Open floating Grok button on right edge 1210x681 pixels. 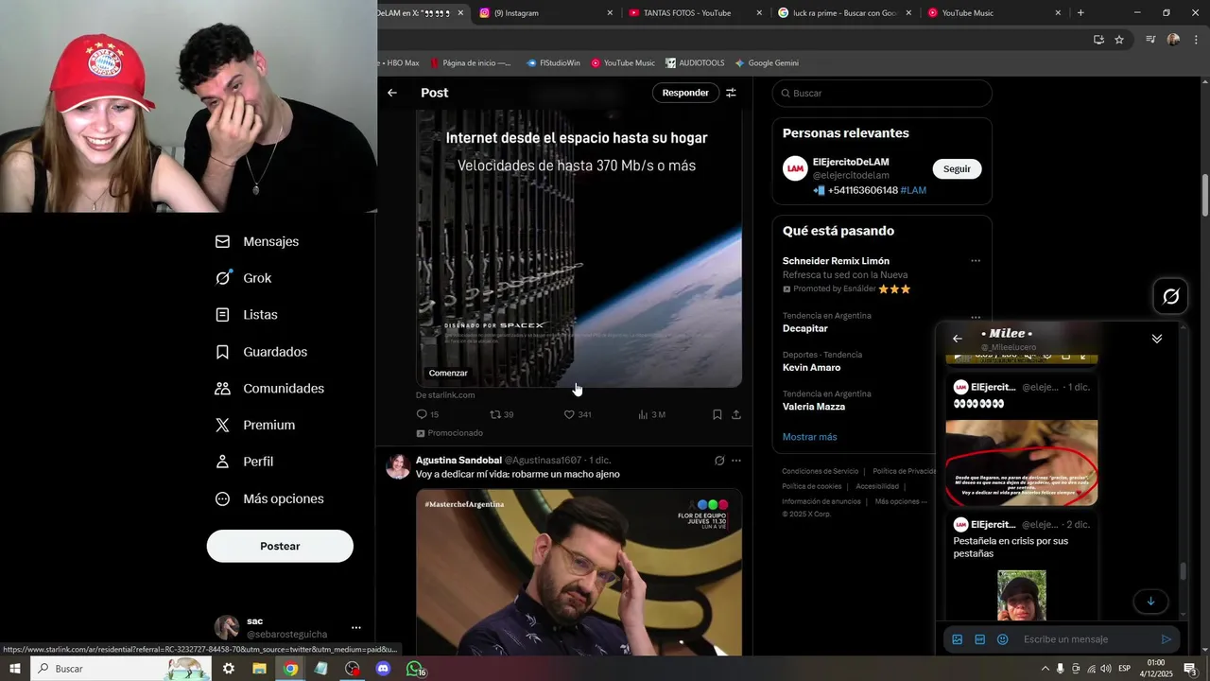[1170, 297]
